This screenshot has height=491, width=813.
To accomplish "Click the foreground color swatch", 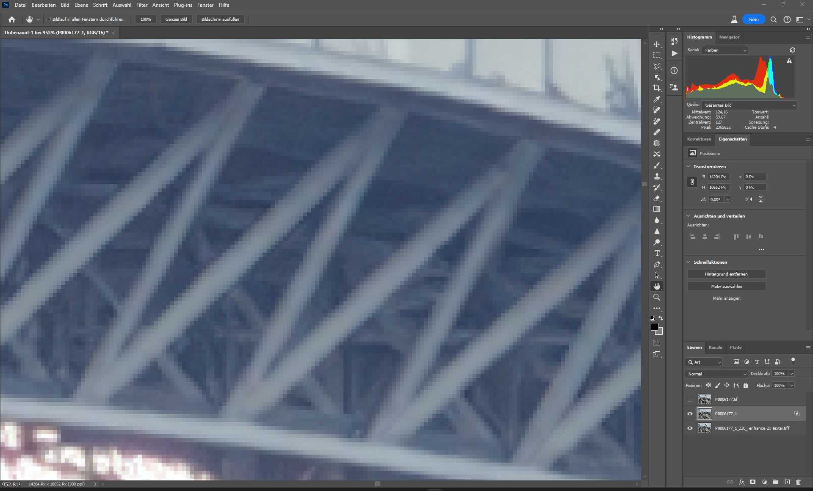I will point(654,327).
